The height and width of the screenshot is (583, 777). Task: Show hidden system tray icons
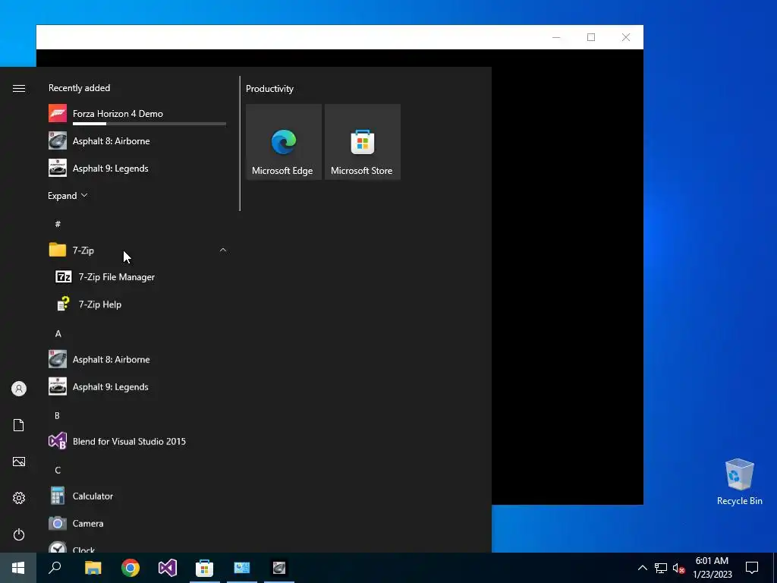(642, 568)
